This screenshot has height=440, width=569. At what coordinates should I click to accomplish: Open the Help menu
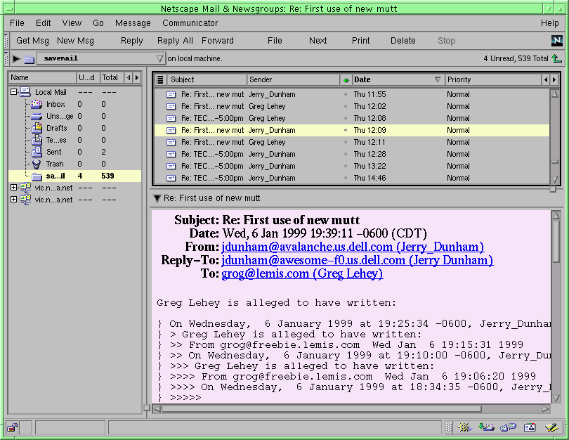point(550,23)
